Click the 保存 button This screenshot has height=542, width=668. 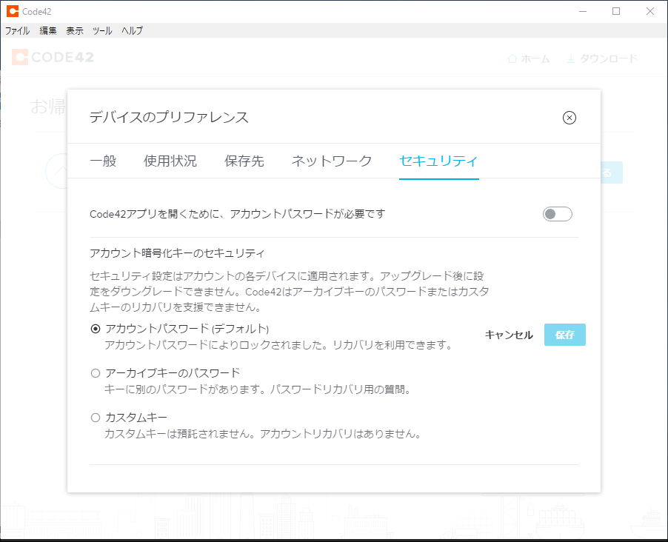565,335
